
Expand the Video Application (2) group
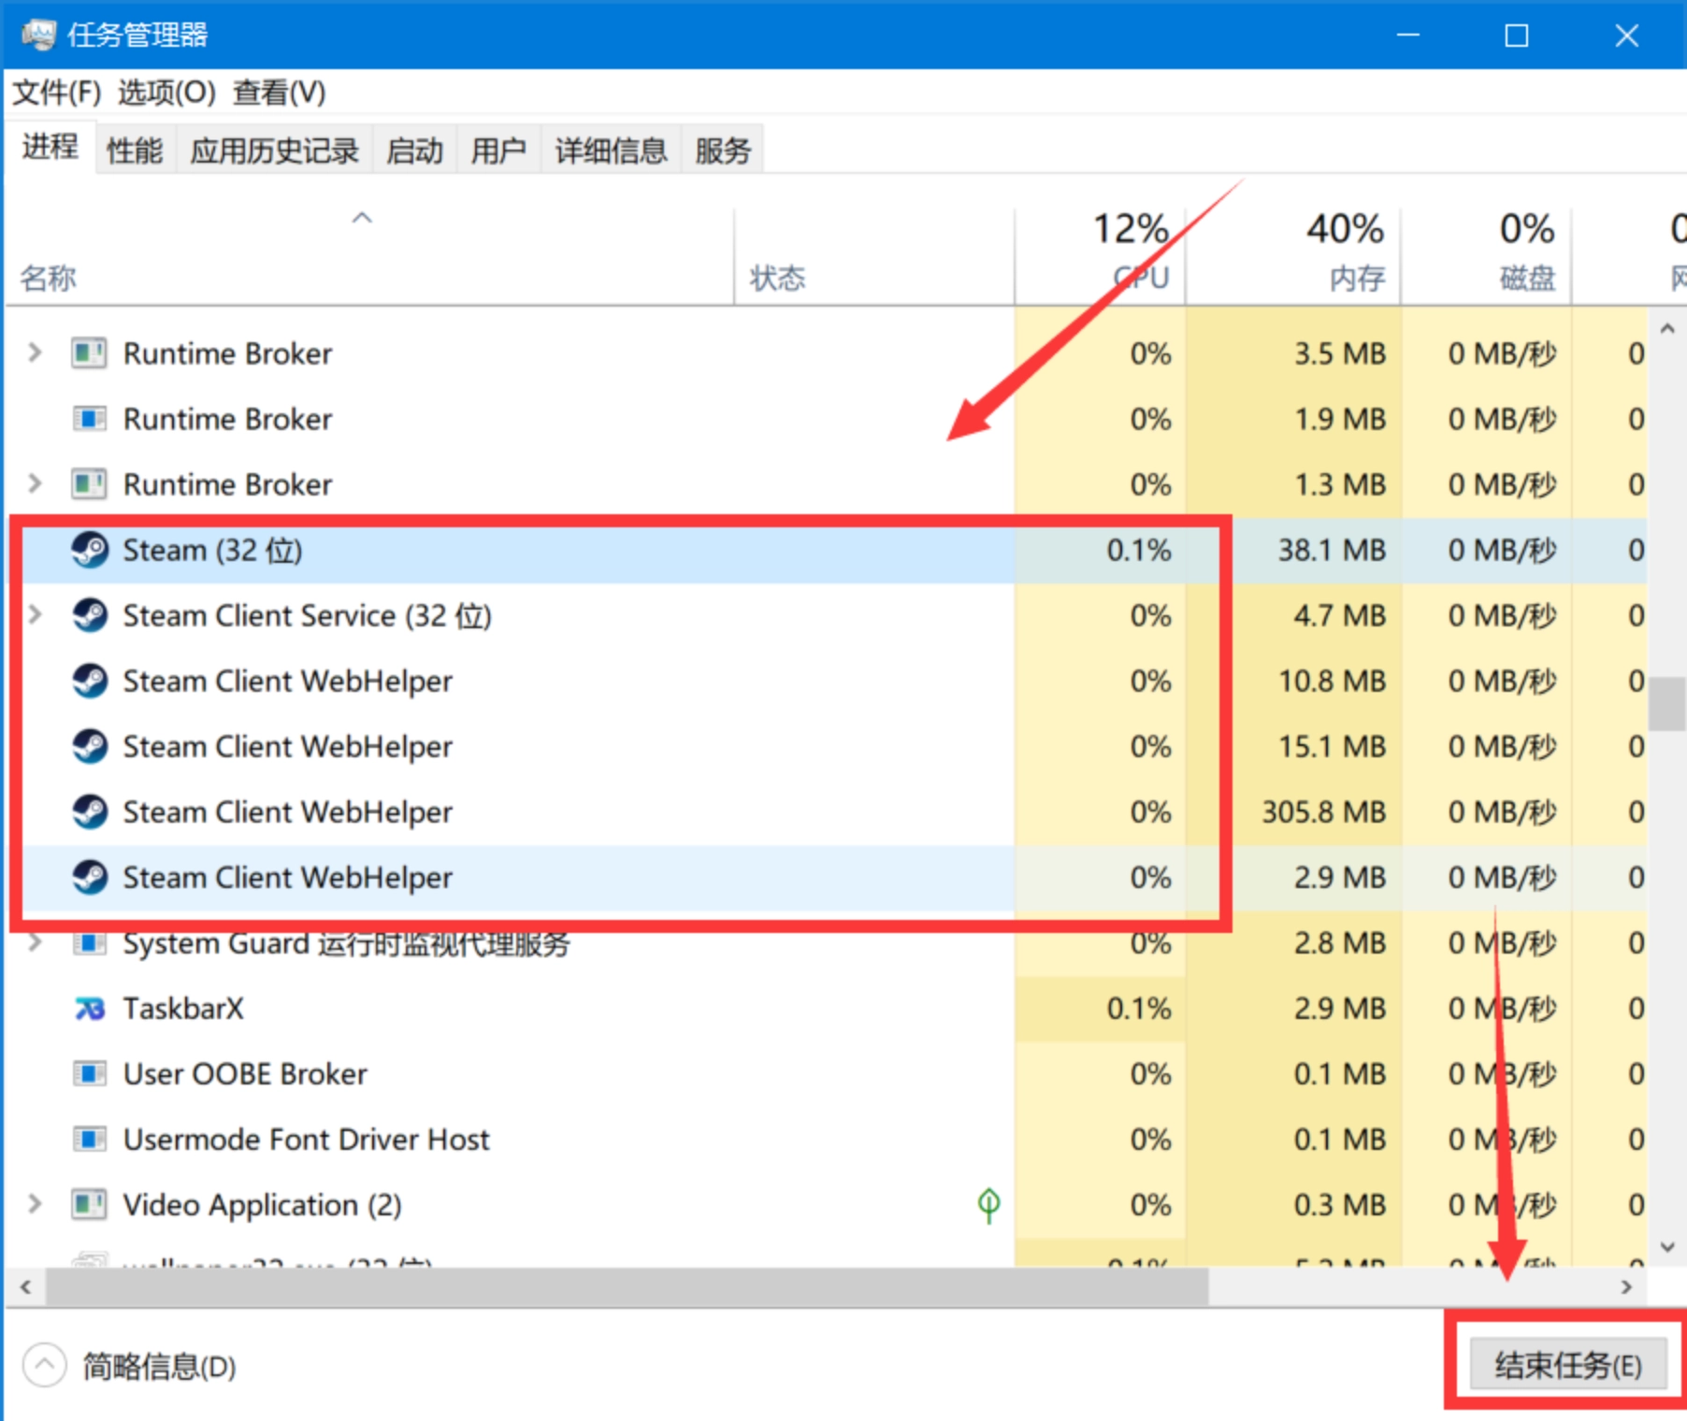[35, 1203]
